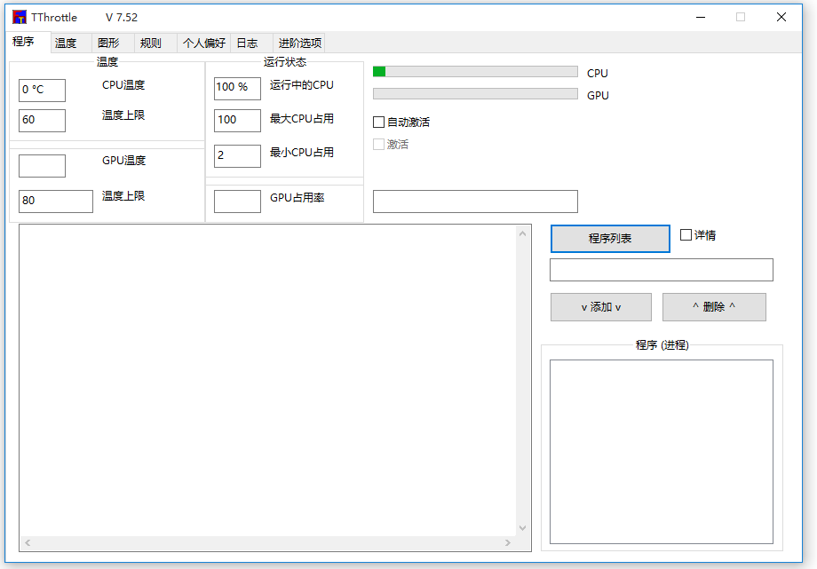Image resolution: width=817 pixels, height=569 pixels.
Task: Click the down arrow of the vertical scrollbar
Action: pos(522,528)
